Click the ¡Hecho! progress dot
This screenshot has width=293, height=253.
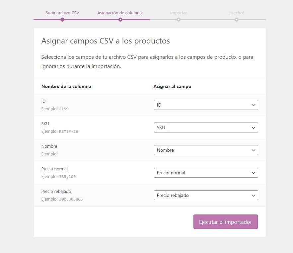[237, 20]
